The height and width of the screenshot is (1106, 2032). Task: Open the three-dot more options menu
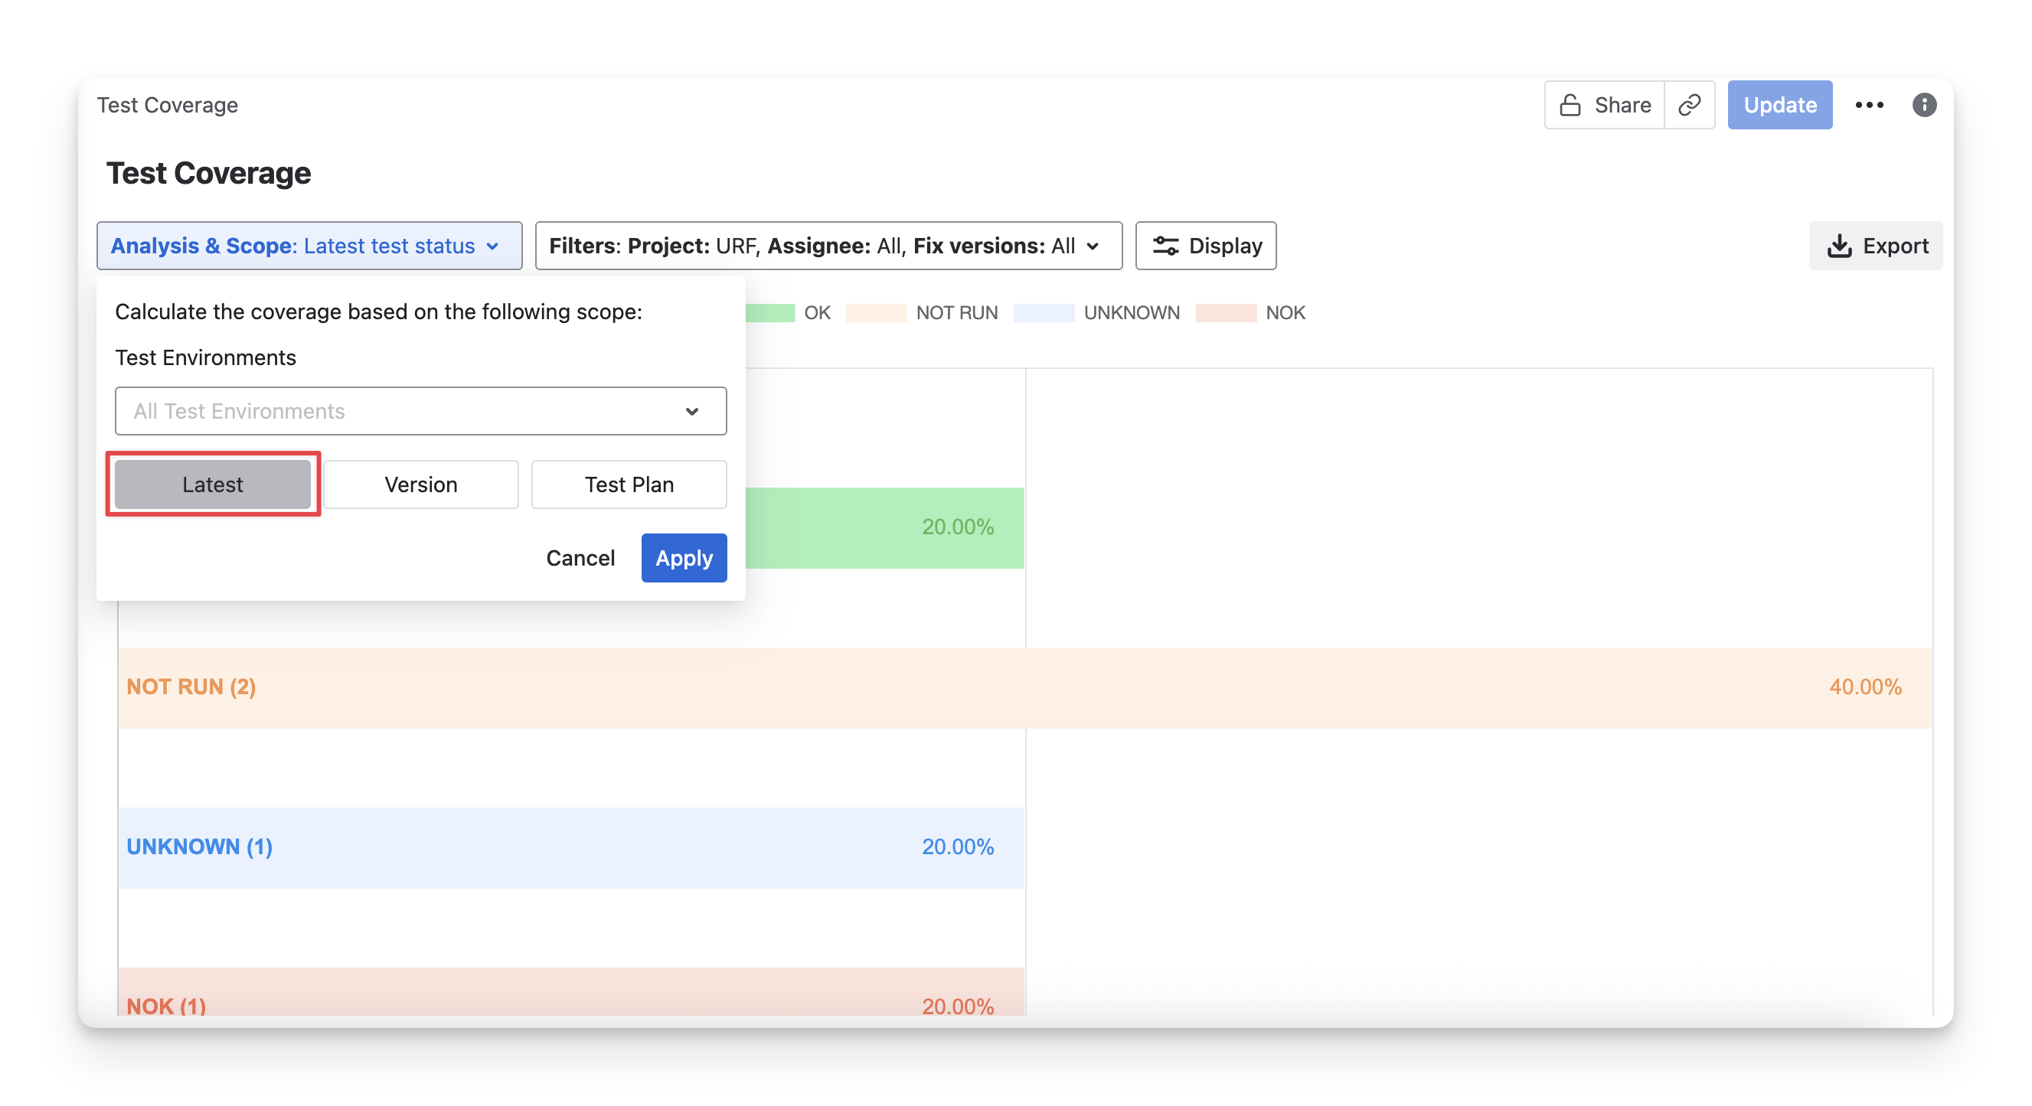[1869, 105]
